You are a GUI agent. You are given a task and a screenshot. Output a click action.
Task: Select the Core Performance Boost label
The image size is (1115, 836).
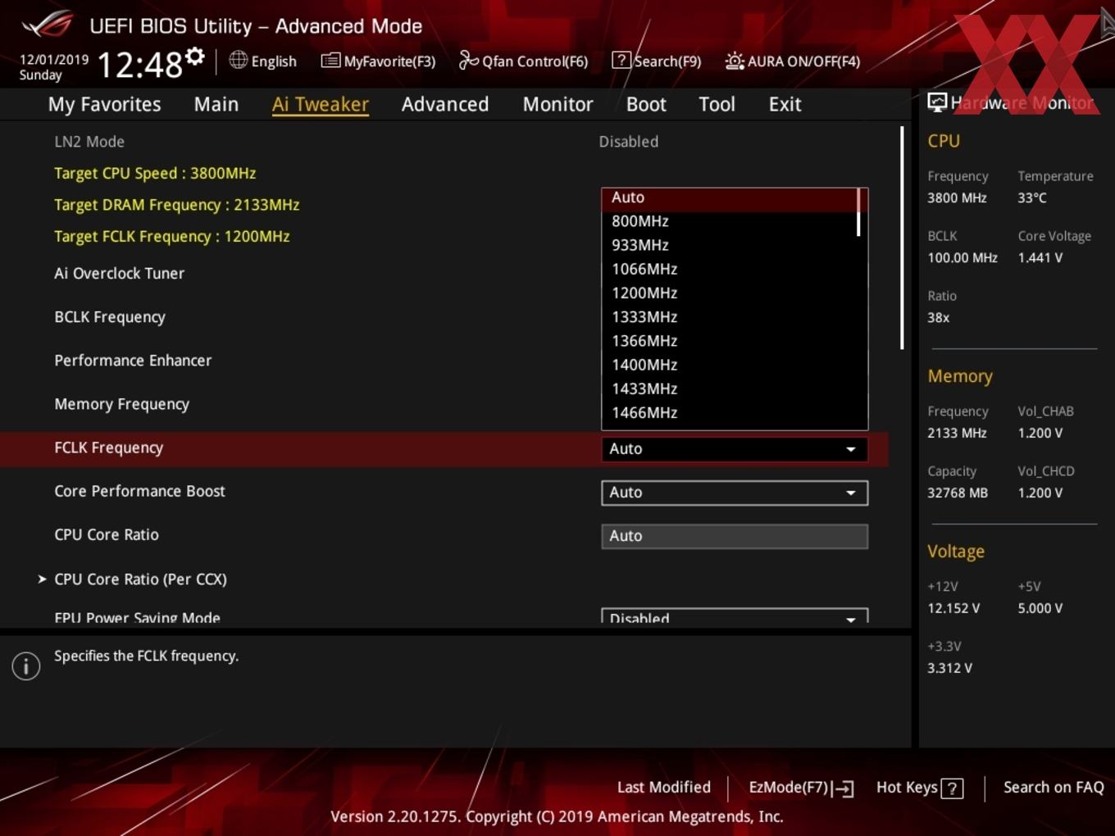[x=139, y=492]
